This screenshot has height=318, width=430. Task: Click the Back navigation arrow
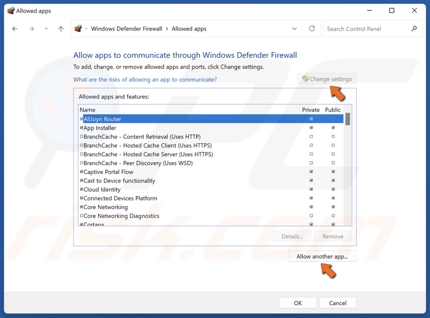15,29
